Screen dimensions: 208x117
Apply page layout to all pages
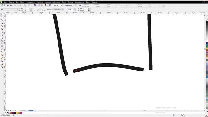click(x=42, y=10)
